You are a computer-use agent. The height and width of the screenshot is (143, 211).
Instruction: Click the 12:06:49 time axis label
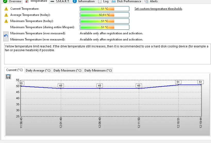tap(100, 123)
